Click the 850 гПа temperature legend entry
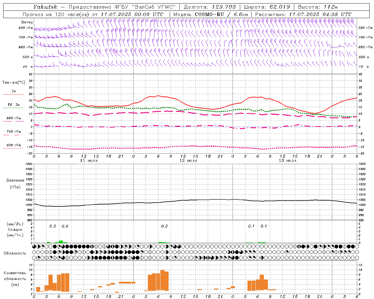 [x=13, y=118]
